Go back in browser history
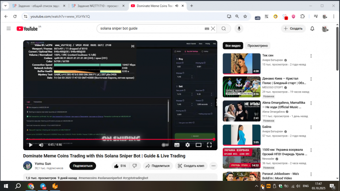 click(x=6, y=16)
